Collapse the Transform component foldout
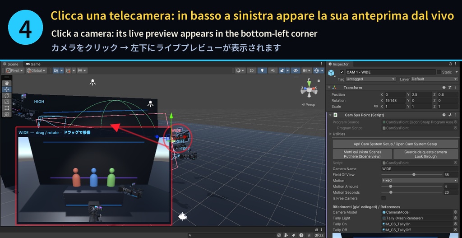This screenshot has height=238, width=462. pos(329,88)
